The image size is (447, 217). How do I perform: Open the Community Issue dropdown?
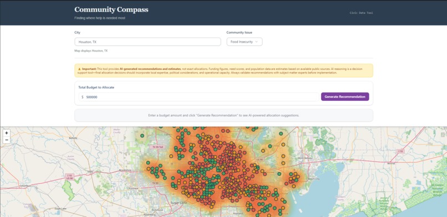(x=245, y=42)
